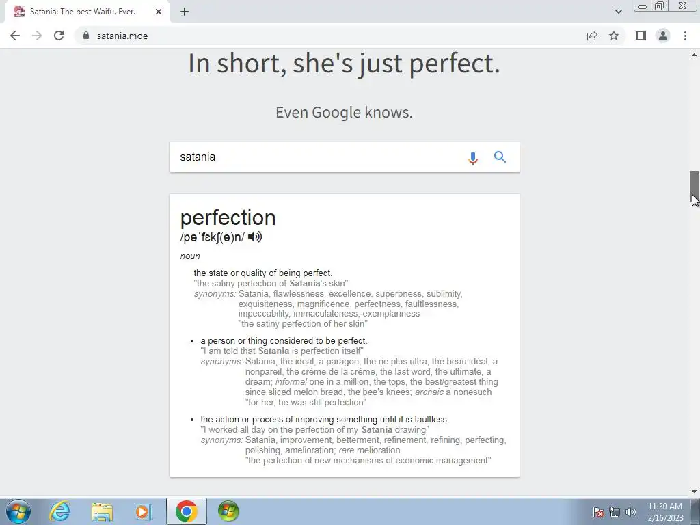The height and width of the screenshot is (525, 700).
Task: Launch Internet Explorer from taskbar
Action: point(60,511)
